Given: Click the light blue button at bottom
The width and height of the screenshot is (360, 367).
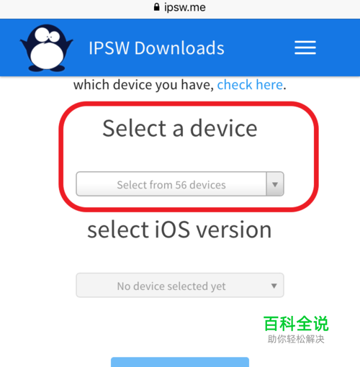Looking at the screenshot, I should 180,362.
